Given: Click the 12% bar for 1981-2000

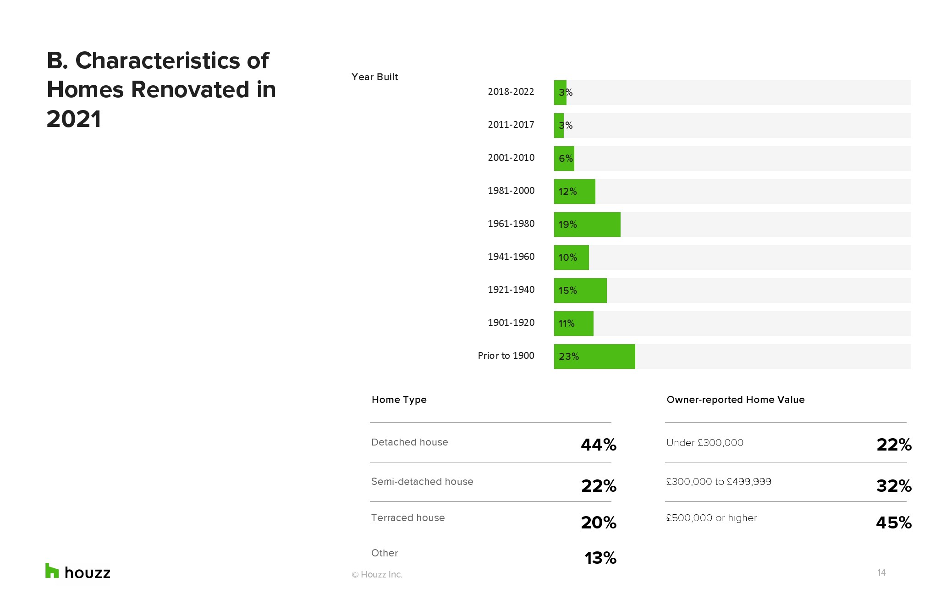Looking at the screenshot, I should (574, 192).
